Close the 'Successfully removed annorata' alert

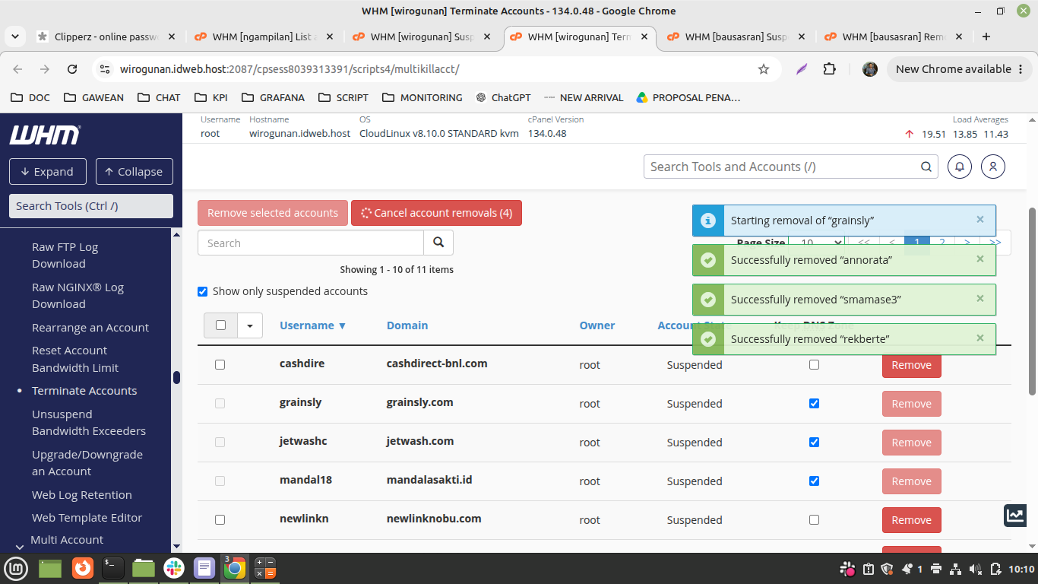tap(980, 259)
